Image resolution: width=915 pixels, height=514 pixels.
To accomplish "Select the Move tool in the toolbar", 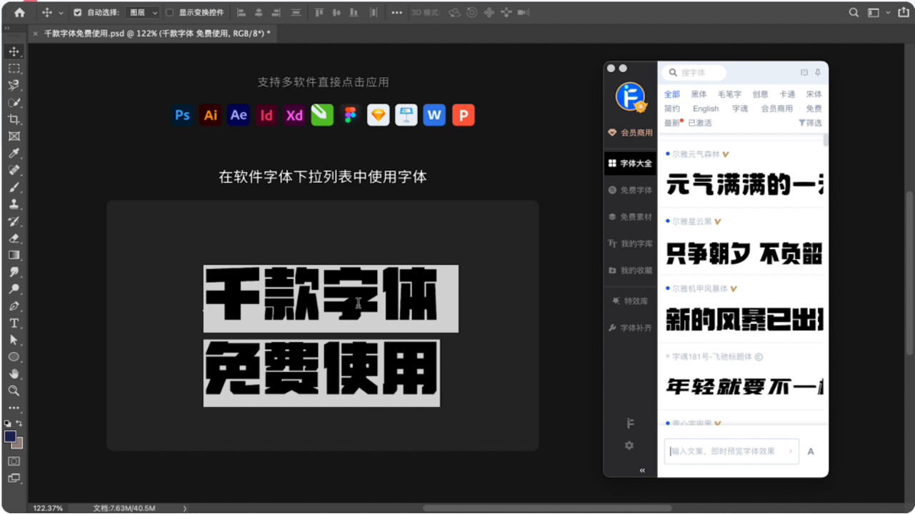I will 14,51.
